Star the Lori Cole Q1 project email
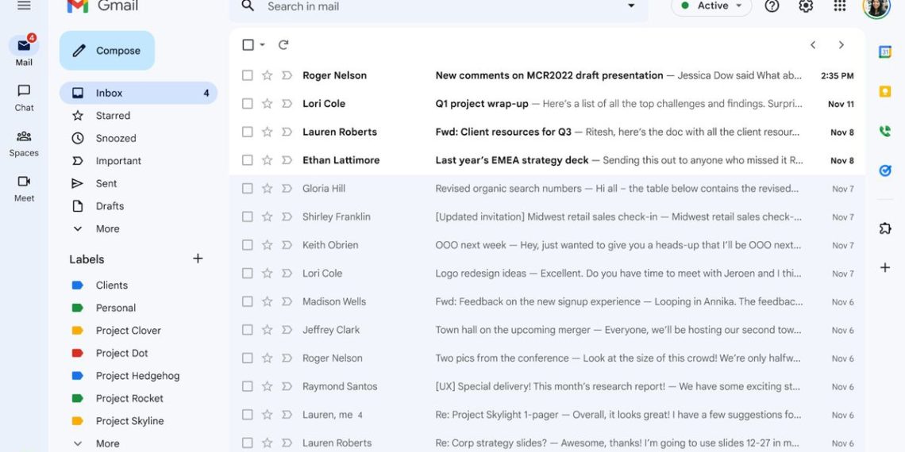The height and width of the screenshot is (452, 905). point(267,103)
